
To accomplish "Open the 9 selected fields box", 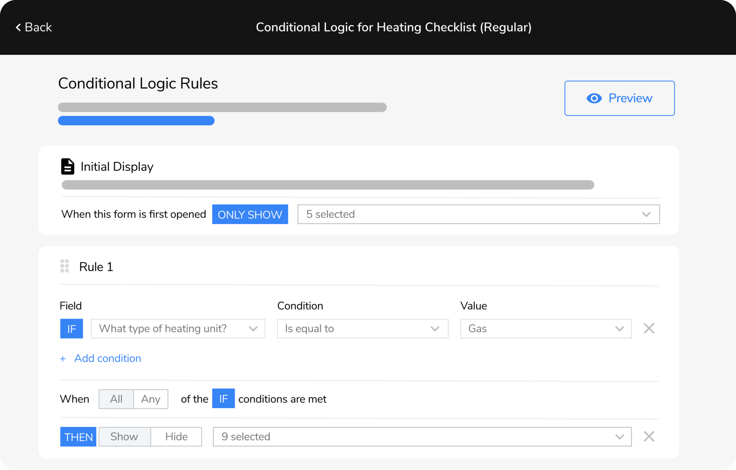I will coord(422,436).
